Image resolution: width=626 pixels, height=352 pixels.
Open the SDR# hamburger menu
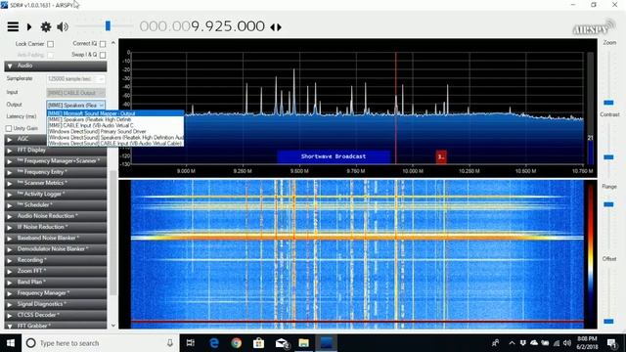(13, 26)
